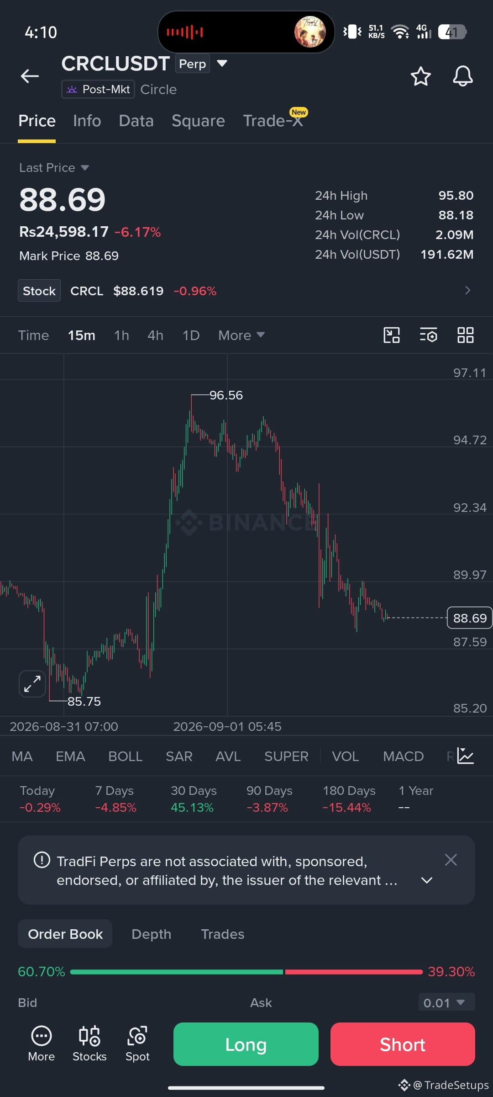Add CRCLUSDT to favorites with star icon
This screenshot has height=1097, width=493.
(420, 76)
